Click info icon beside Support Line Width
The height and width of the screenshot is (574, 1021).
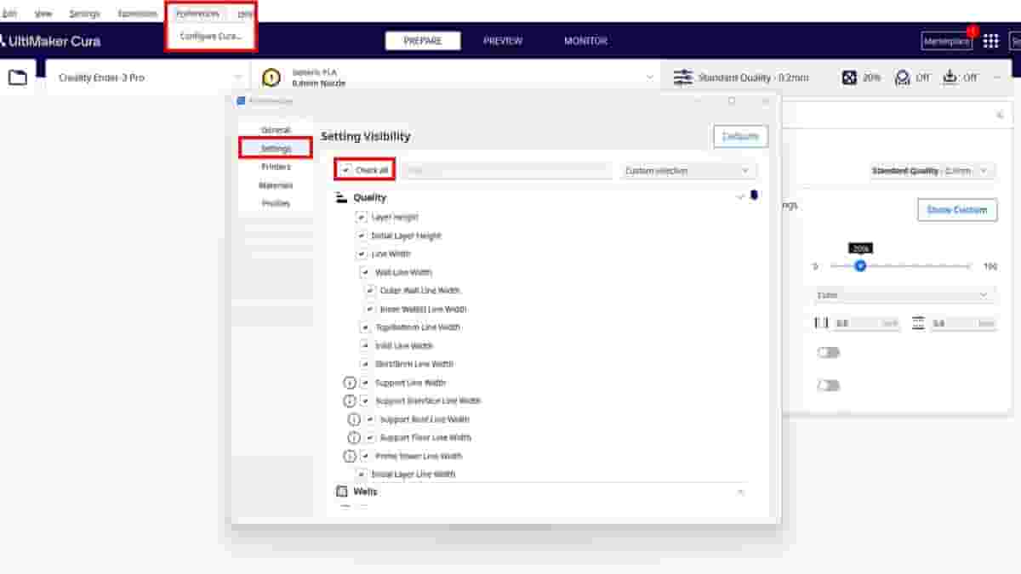click(x=349, y=383)
